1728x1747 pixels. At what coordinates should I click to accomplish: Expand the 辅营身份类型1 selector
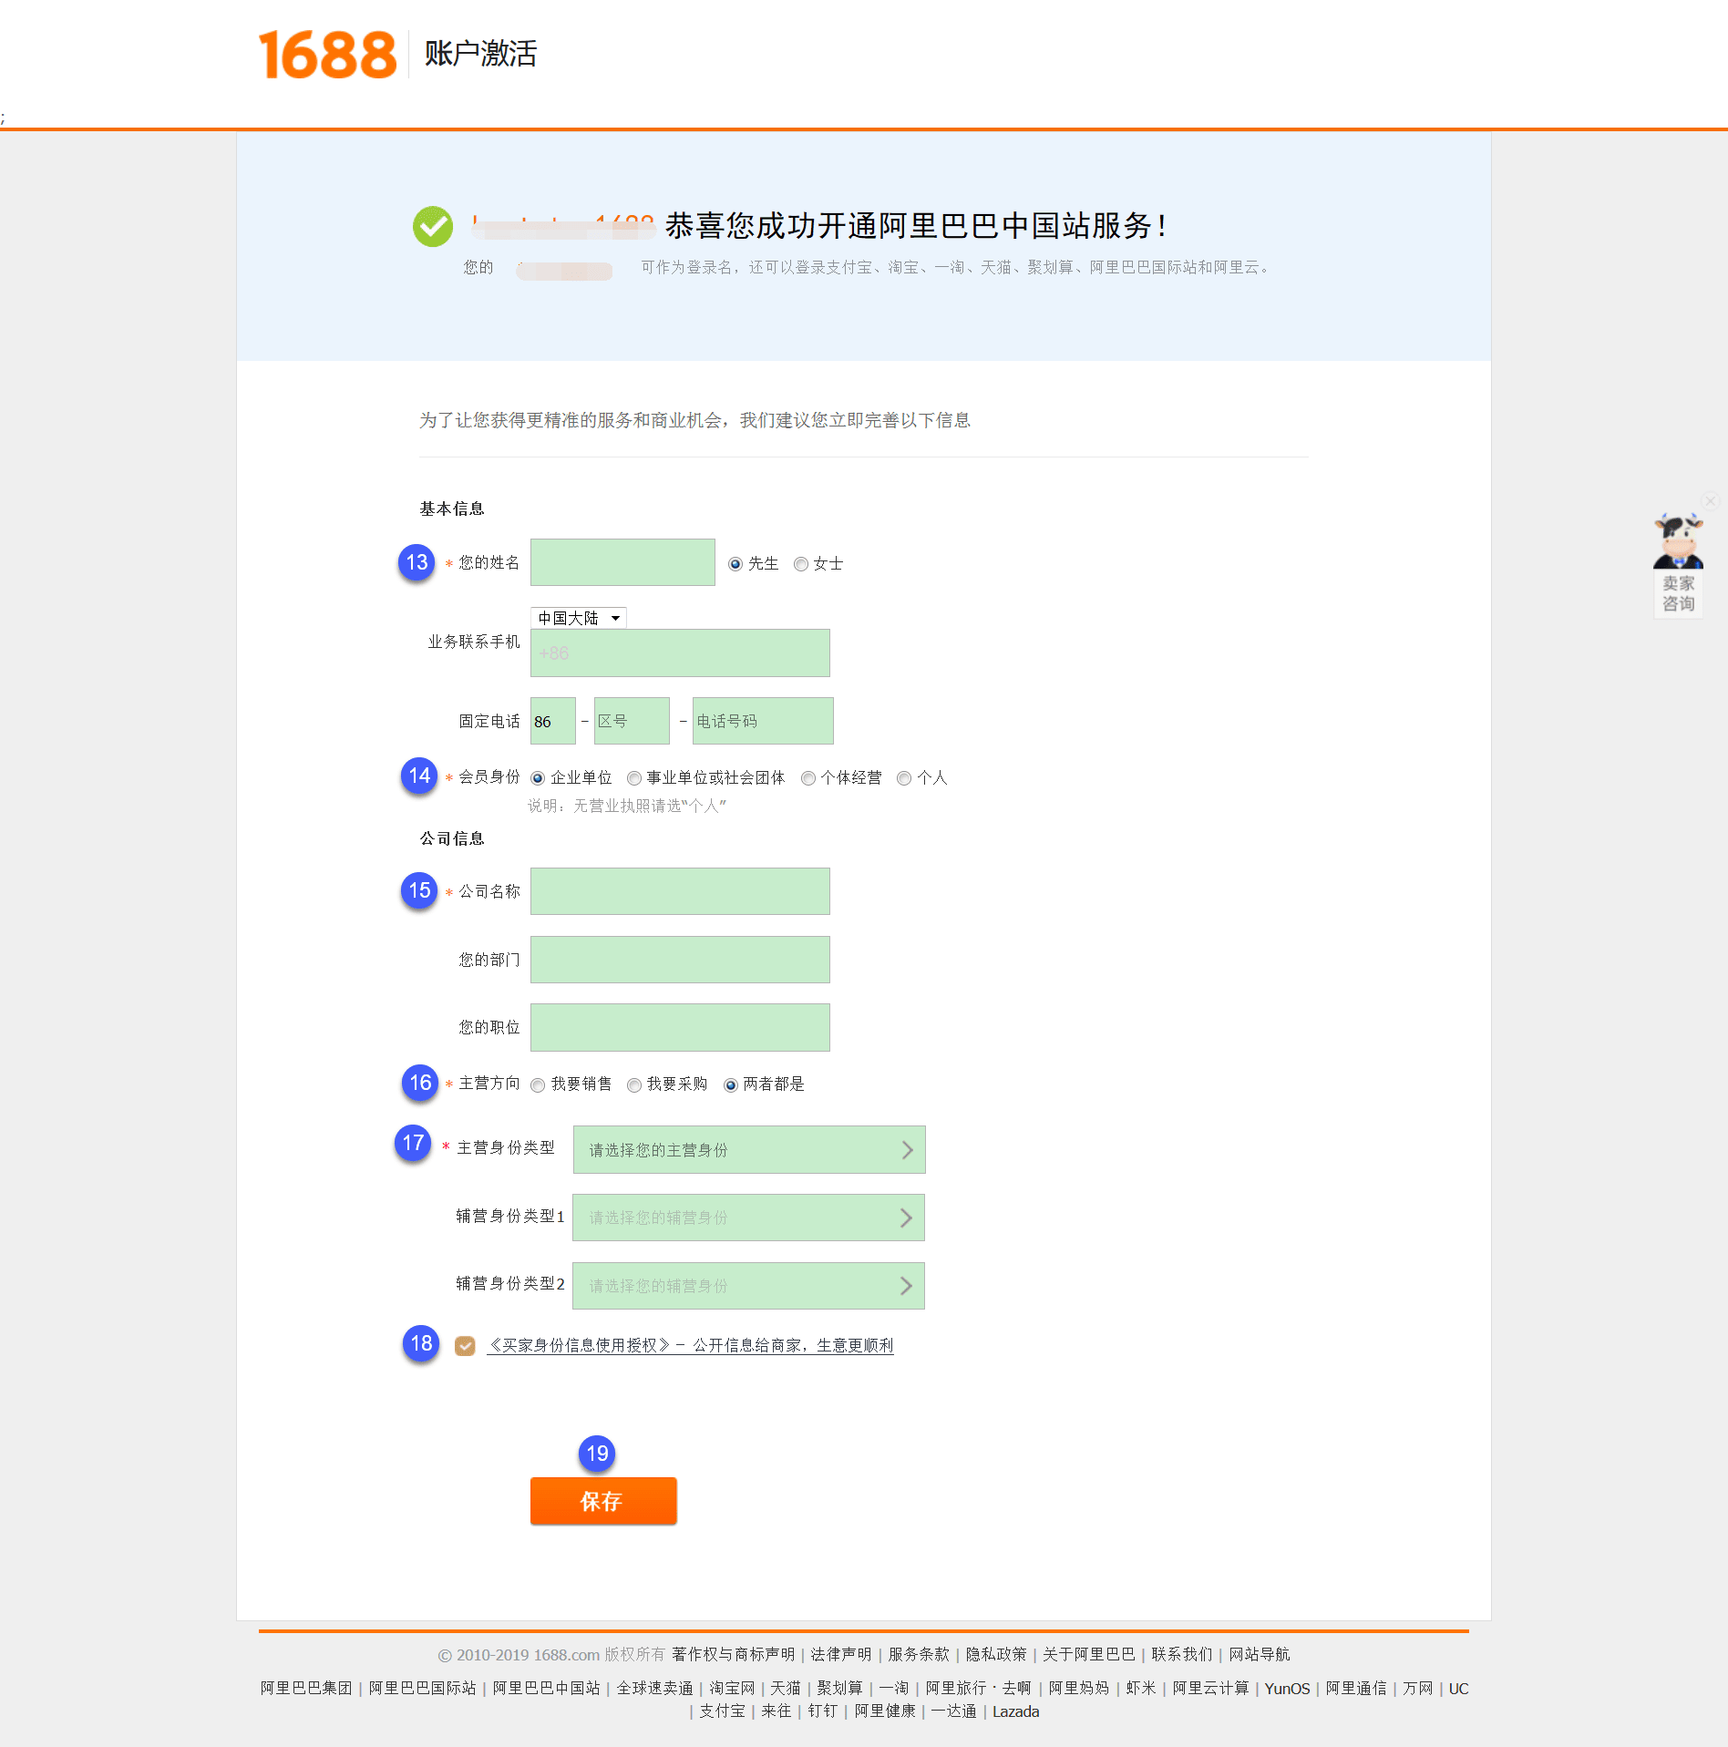(747, 1217)
